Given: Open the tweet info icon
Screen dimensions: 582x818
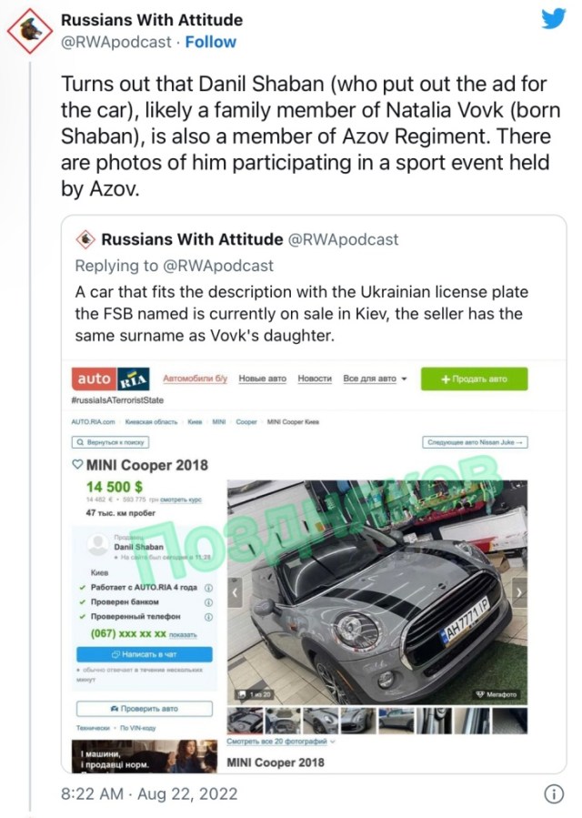Looking at the screenshot, I should pos(553,793).
